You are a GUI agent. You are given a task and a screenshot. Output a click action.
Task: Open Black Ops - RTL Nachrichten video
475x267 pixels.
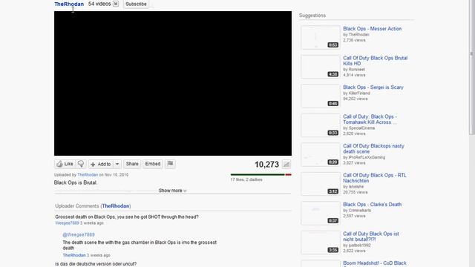[374, 178]
